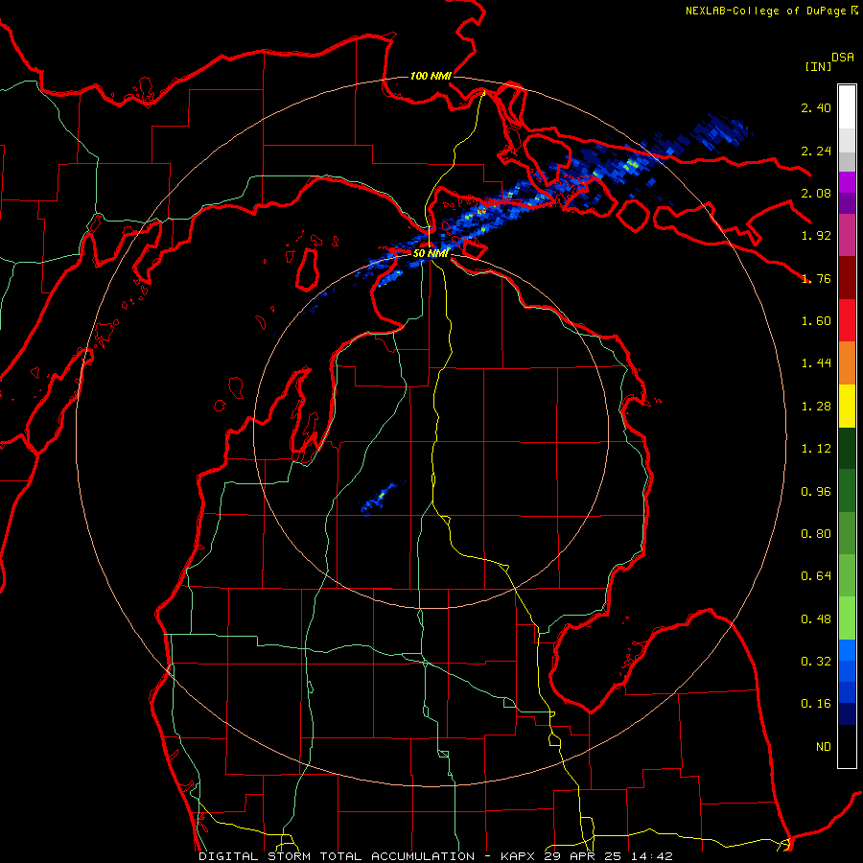Click the ND no-data legend label

[x=824, y=747]
